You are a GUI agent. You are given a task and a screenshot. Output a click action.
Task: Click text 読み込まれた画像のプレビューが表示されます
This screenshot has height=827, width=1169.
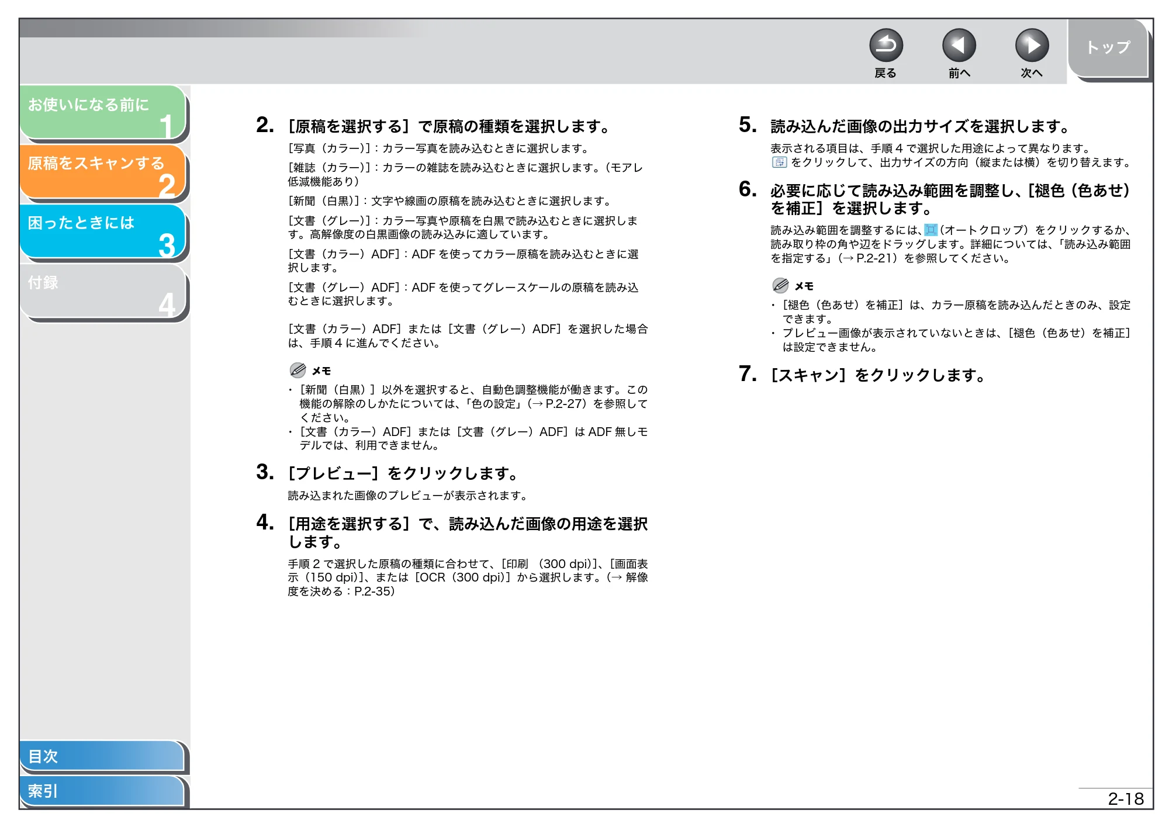click(x=408, y=496)
